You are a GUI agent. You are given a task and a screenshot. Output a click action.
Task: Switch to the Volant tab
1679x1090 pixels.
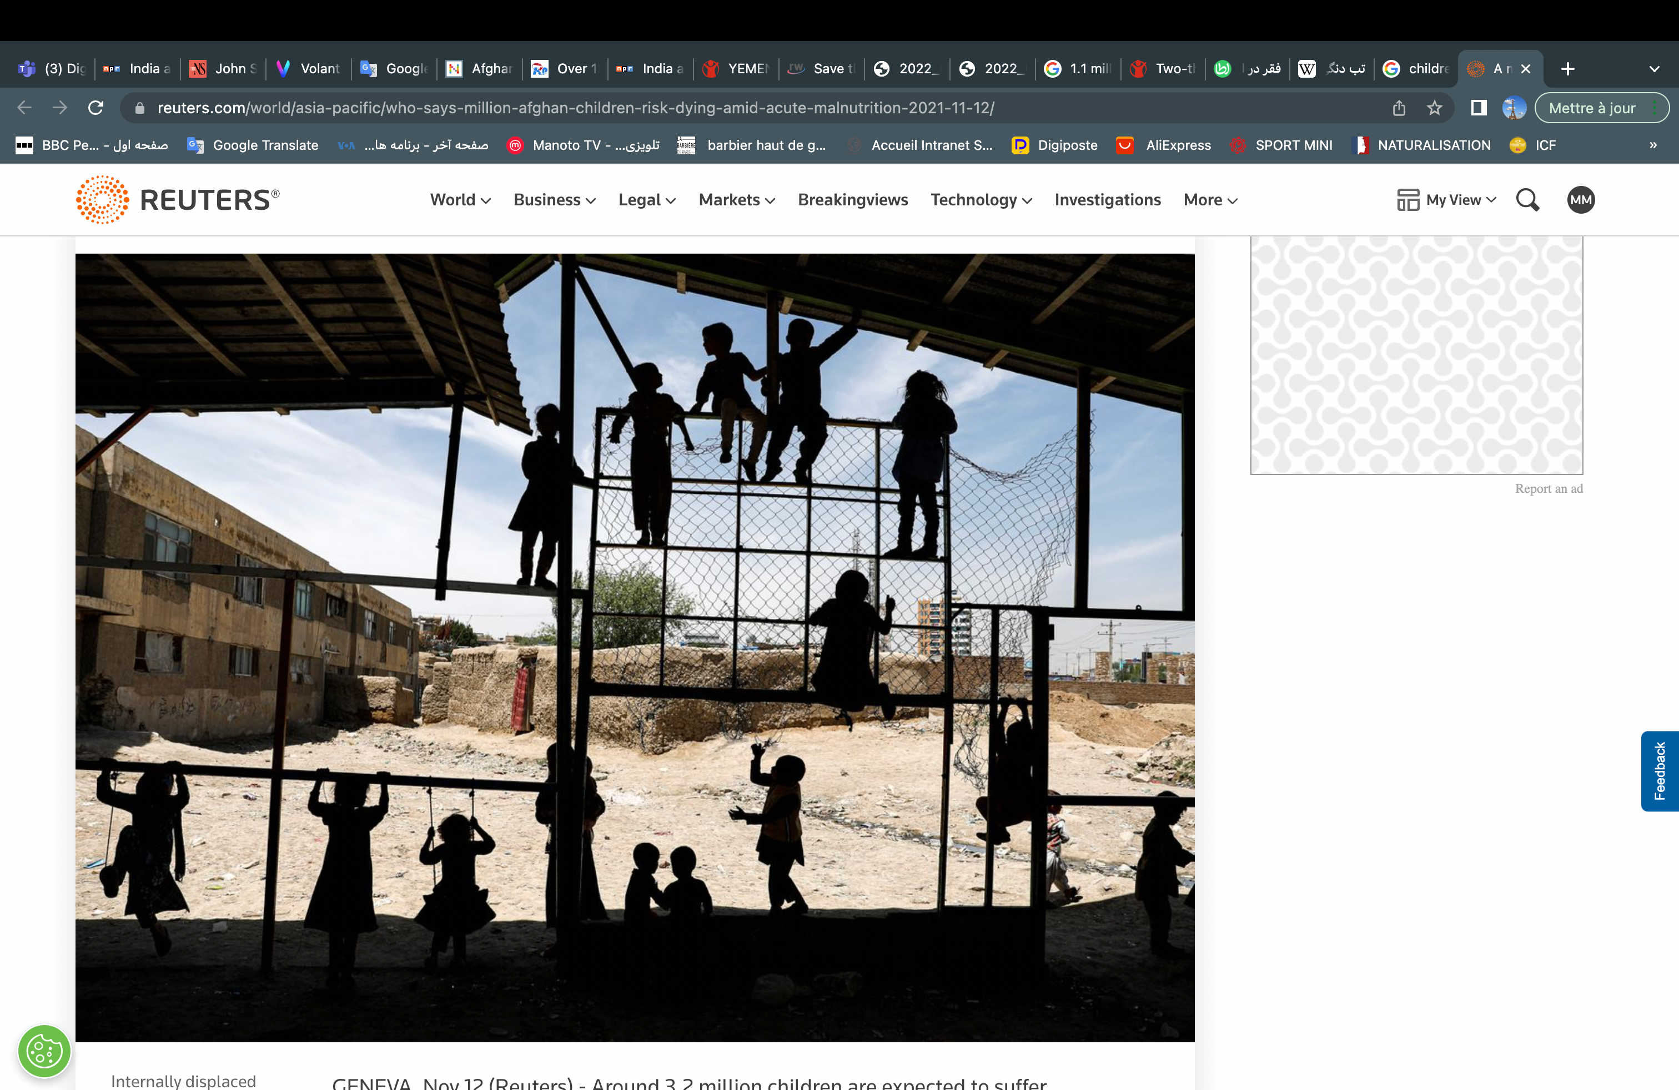click(309, 68)
